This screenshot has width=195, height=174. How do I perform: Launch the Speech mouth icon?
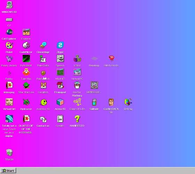click(60, 58)
